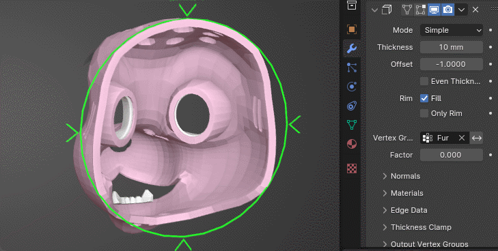This screenshot has height=251, width=498.
Task: Open the Collection properties tab icon
Action: 351,5
